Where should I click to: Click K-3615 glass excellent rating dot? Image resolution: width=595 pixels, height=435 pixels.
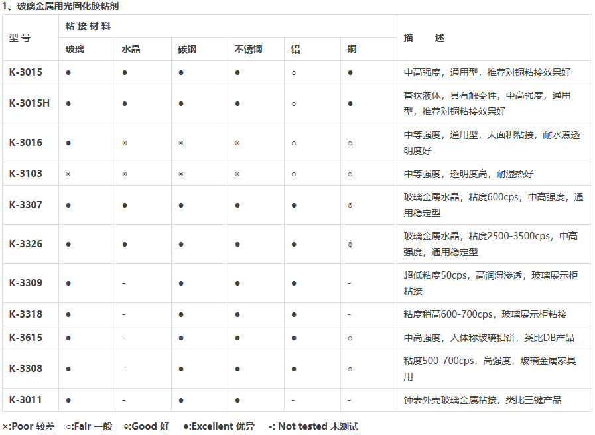coord(68,338)
